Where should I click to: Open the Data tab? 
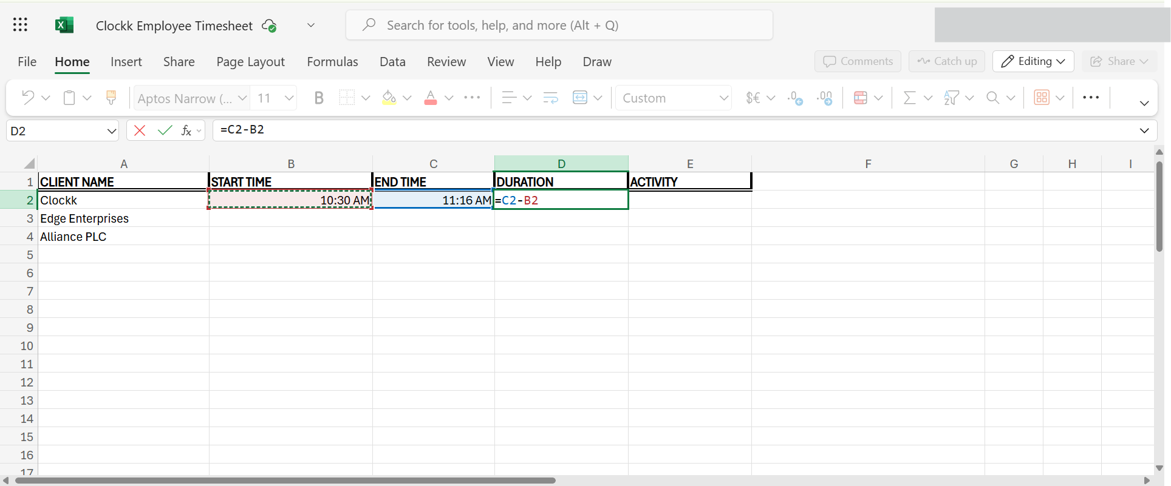pos(392,62)
